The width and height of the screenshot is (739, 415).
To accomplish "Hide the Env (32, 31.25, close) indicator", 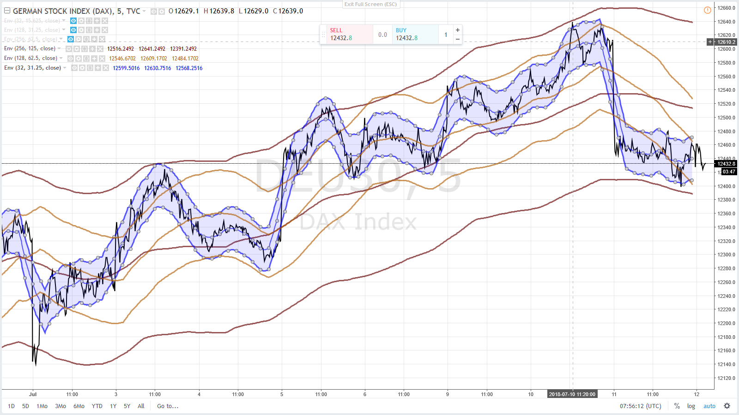I will [74, 68].
